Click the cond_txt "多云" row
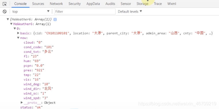 coord(38,52)
